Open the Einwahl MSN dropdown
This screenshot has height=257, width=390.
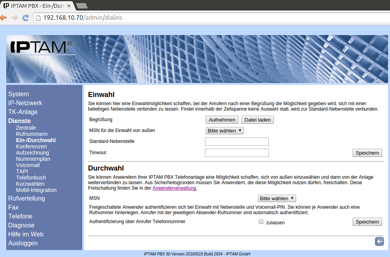pos(224,130)
